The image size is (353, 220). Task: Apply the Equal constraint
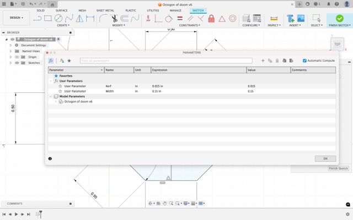(180, 18)
